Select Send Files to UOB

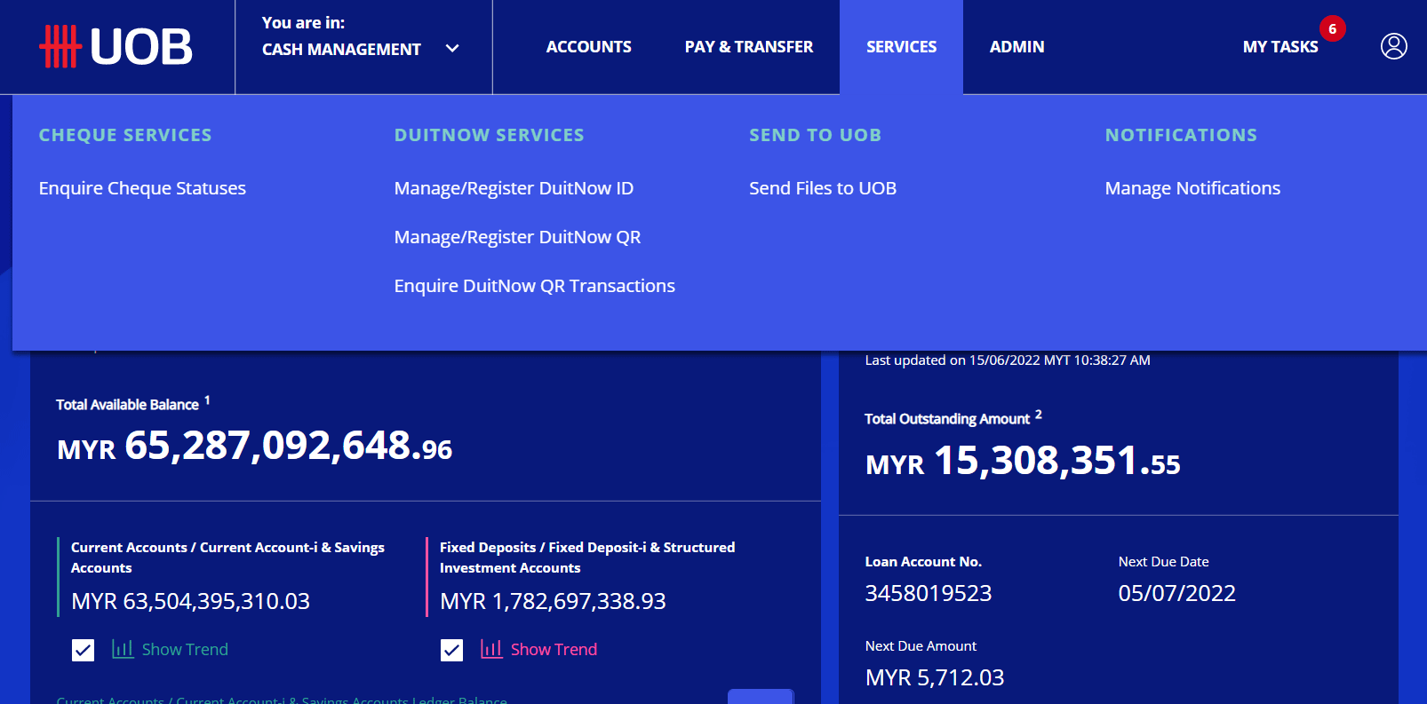[x=823, y=188]
